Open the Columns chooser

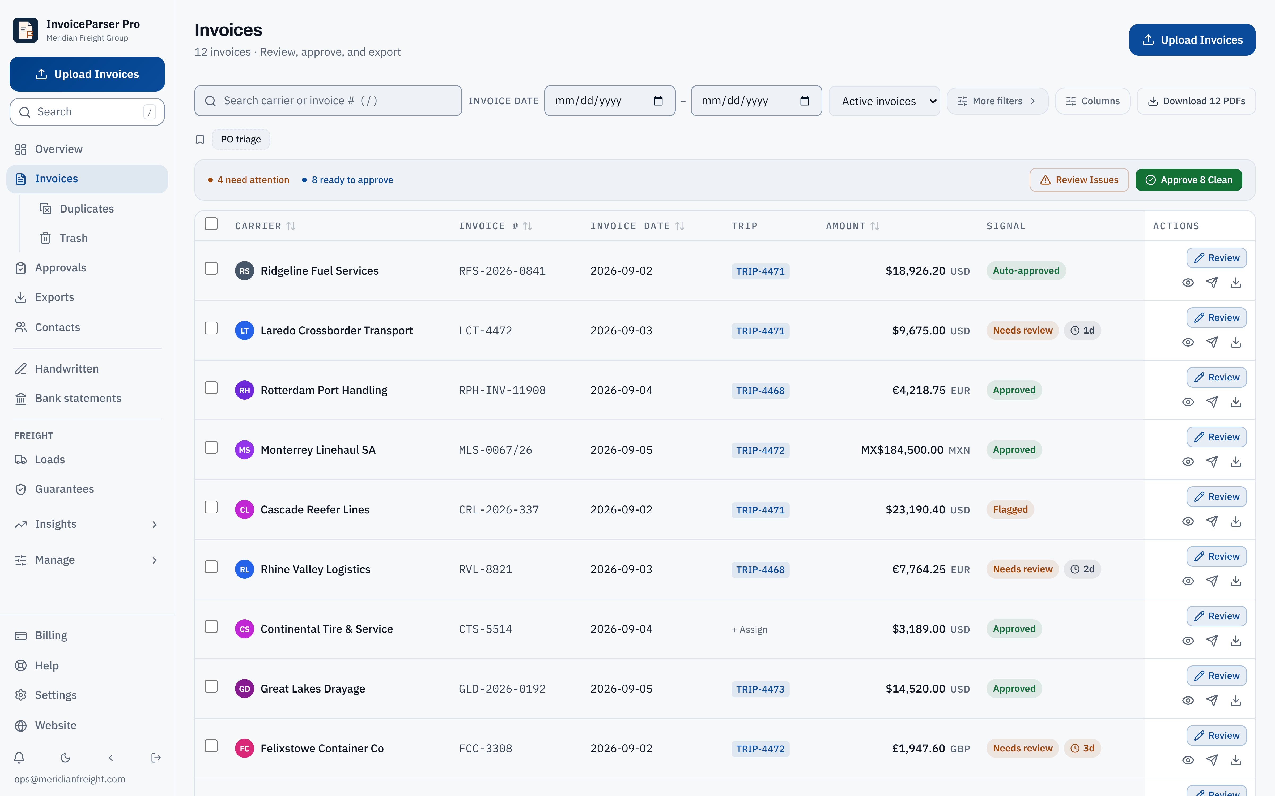click(x=1092, y=101)
